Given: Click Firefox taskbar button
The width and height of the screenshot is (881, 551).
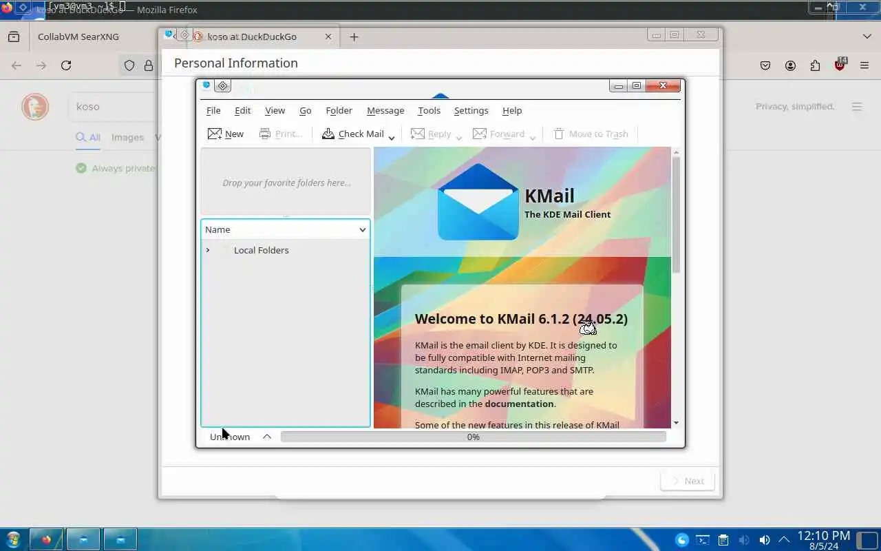Looking at the screenshot, I should 46,539.
